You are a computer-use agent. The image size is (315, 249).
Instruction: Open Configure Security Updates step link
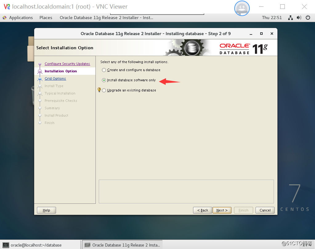click(67, 64)
